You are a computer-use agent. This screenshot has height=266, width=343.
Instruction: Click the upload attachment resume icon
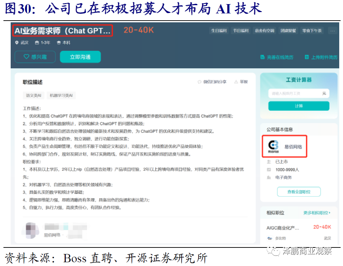[307, 57]
